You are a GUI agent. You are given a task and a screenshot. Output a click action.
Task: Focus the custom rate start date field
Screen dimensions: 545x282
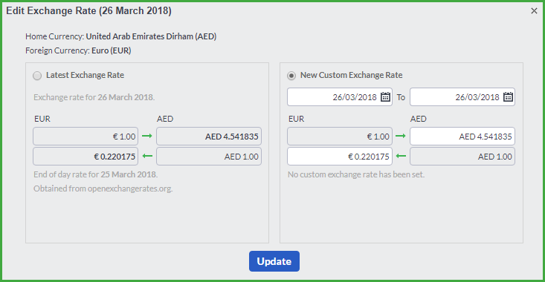pyautogui.click(x=340, y=96)
